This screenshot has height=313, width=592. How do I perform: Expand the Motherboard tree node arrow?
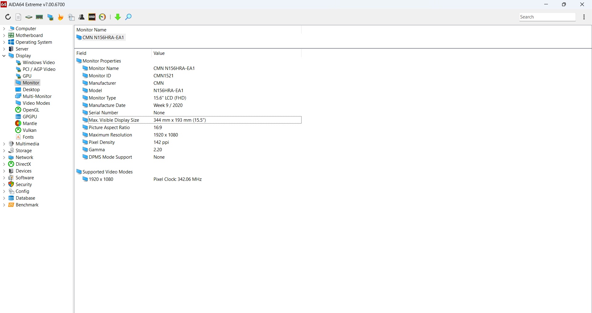pos(4,35)
